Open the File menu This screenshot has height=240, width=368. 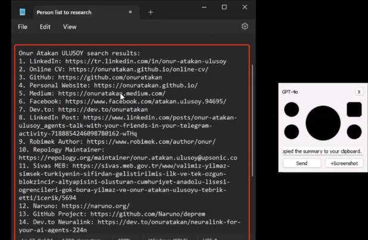pyautogui.click(x=23, y=27)
